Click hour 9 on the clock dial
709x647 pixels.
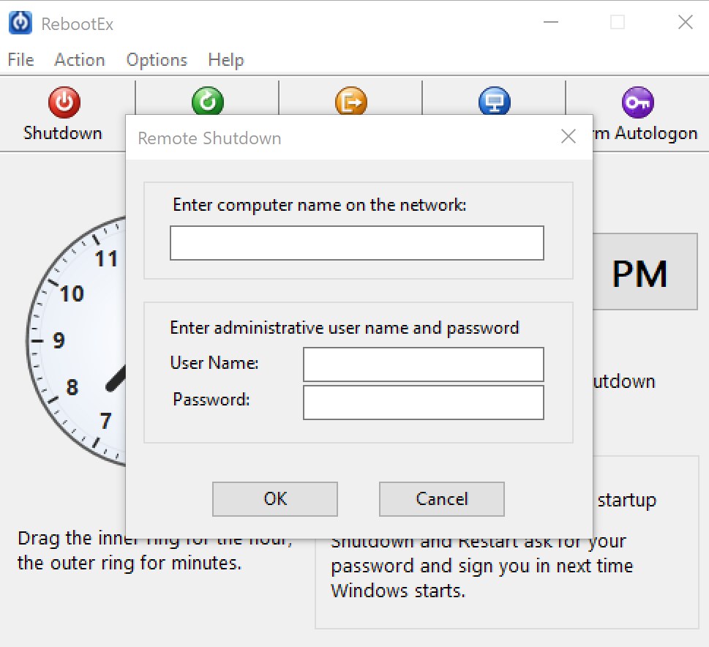(59, 340)
